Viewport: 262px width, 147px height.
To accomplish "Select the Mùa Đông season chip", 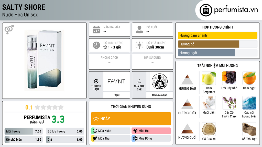I will (151, 139).
